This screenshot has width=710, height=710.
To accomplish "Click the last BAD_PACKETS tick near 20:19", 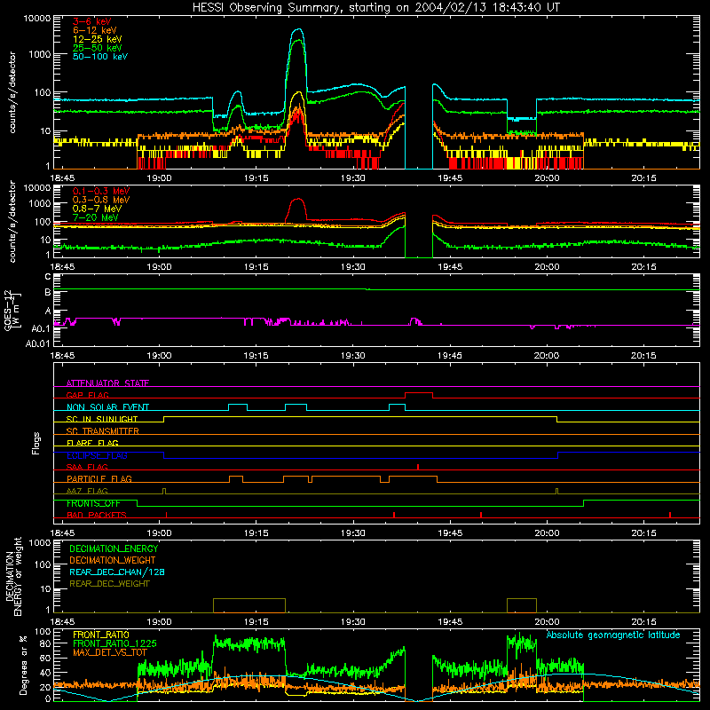I will point(670,515).
